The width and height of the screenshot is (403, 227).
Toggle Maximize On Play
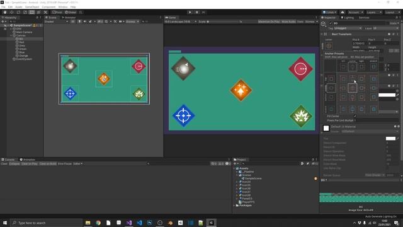[x=269, y=21]
